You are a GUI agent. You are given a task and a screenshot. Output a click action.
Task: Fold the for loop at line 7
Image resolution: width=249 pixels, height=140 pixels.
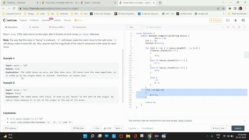(x=133, y=48)
